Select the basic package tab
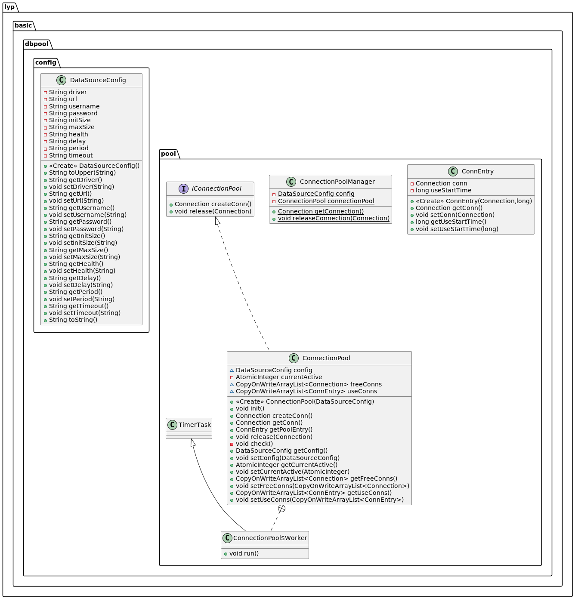 coord(23,25)
